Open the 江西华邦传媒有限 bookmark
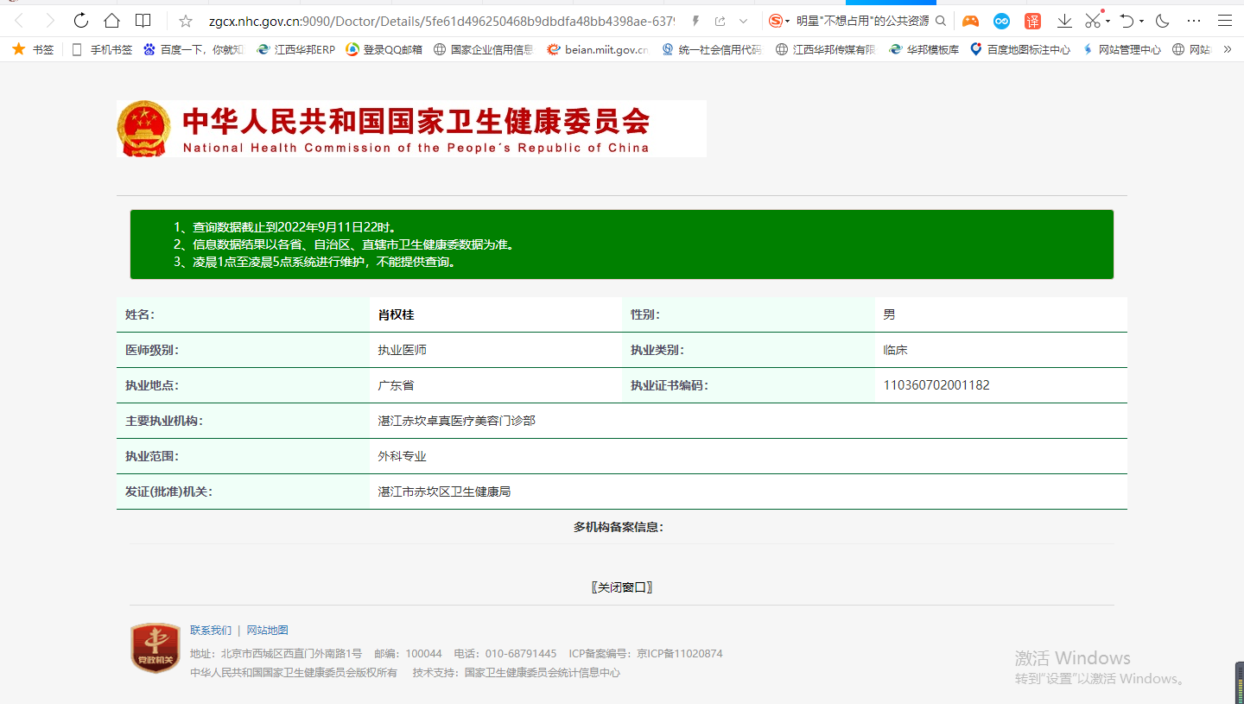 (x=826, y=49)
